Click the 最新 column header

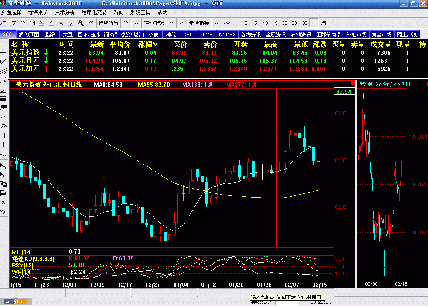pyautogui.click(x=97, y=44)
